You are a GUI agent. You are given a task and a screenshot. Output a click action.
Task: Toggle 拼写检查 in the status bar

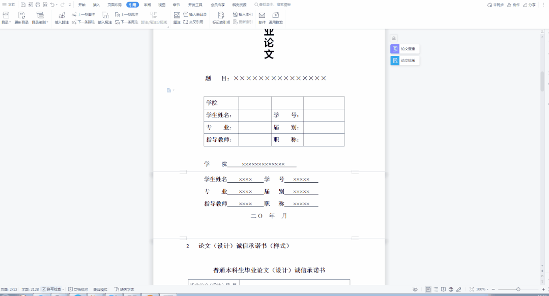tap(52, 289)
